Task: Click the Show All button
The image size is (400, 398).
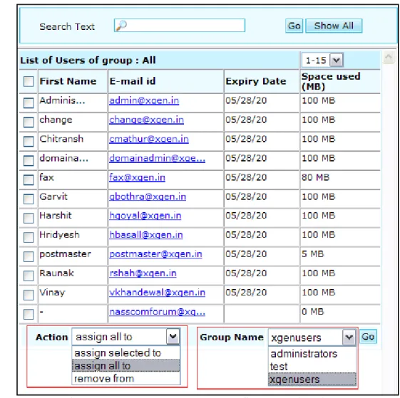Action: click(x=334, y=26)
